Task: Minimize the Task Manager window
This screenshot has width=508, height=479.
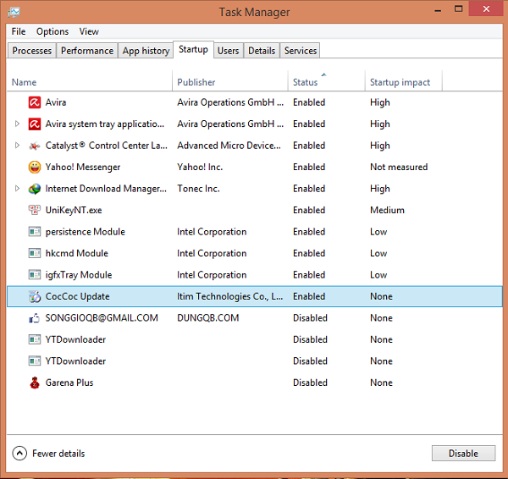Action: point(438,9)
